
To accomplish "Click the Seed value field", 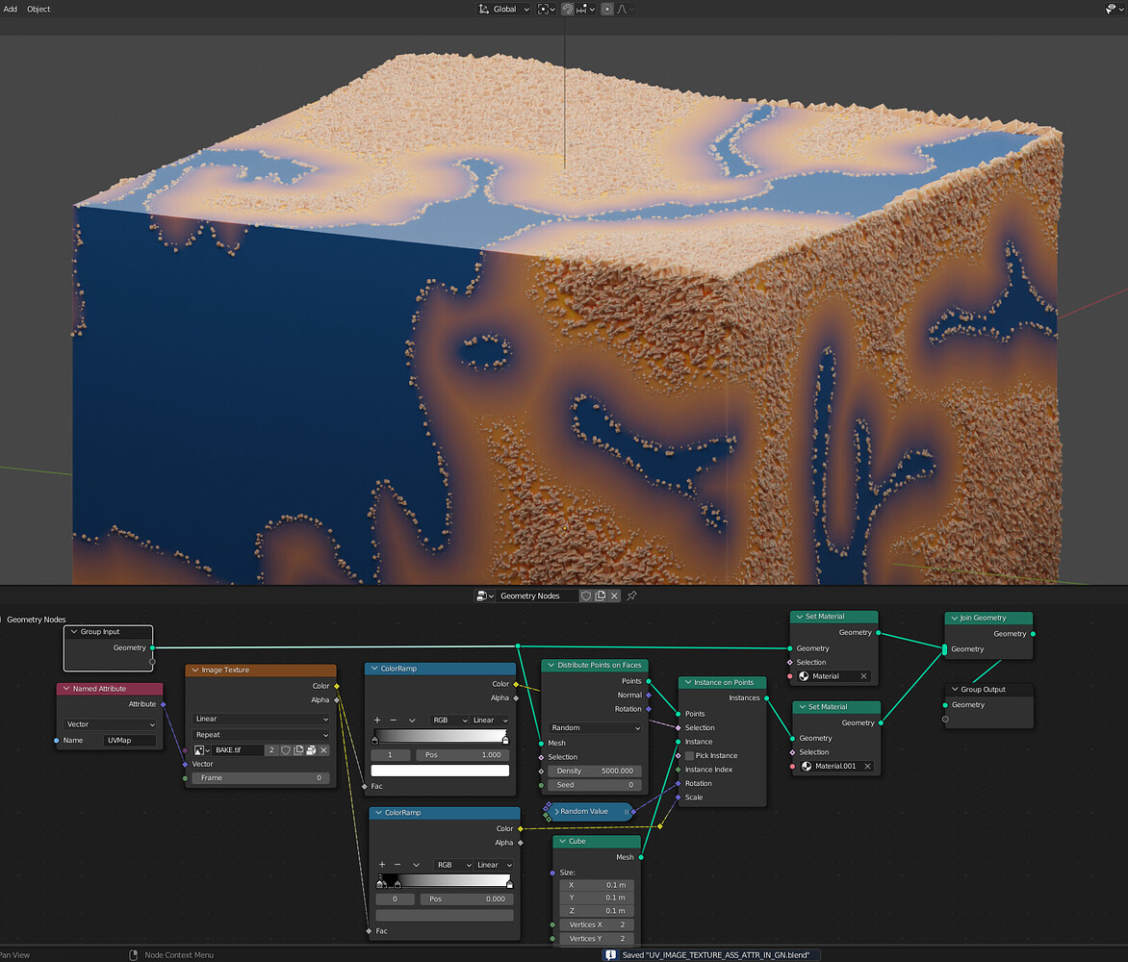I will [595, 785].
